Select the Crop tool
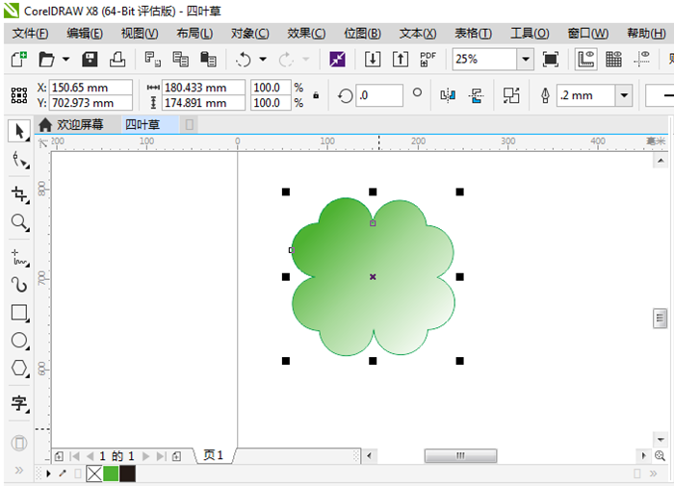 18,194
